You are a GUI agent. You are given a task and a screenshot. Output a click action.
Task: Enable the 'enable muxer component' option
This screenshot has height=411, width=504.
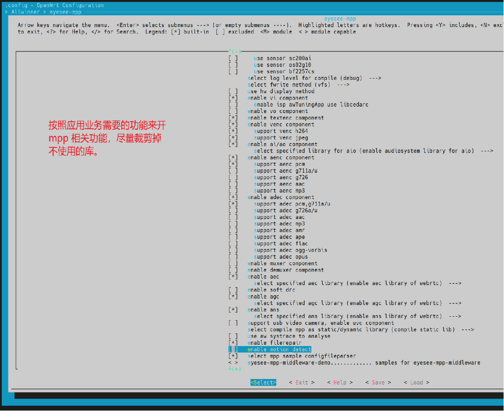[233, 264]
